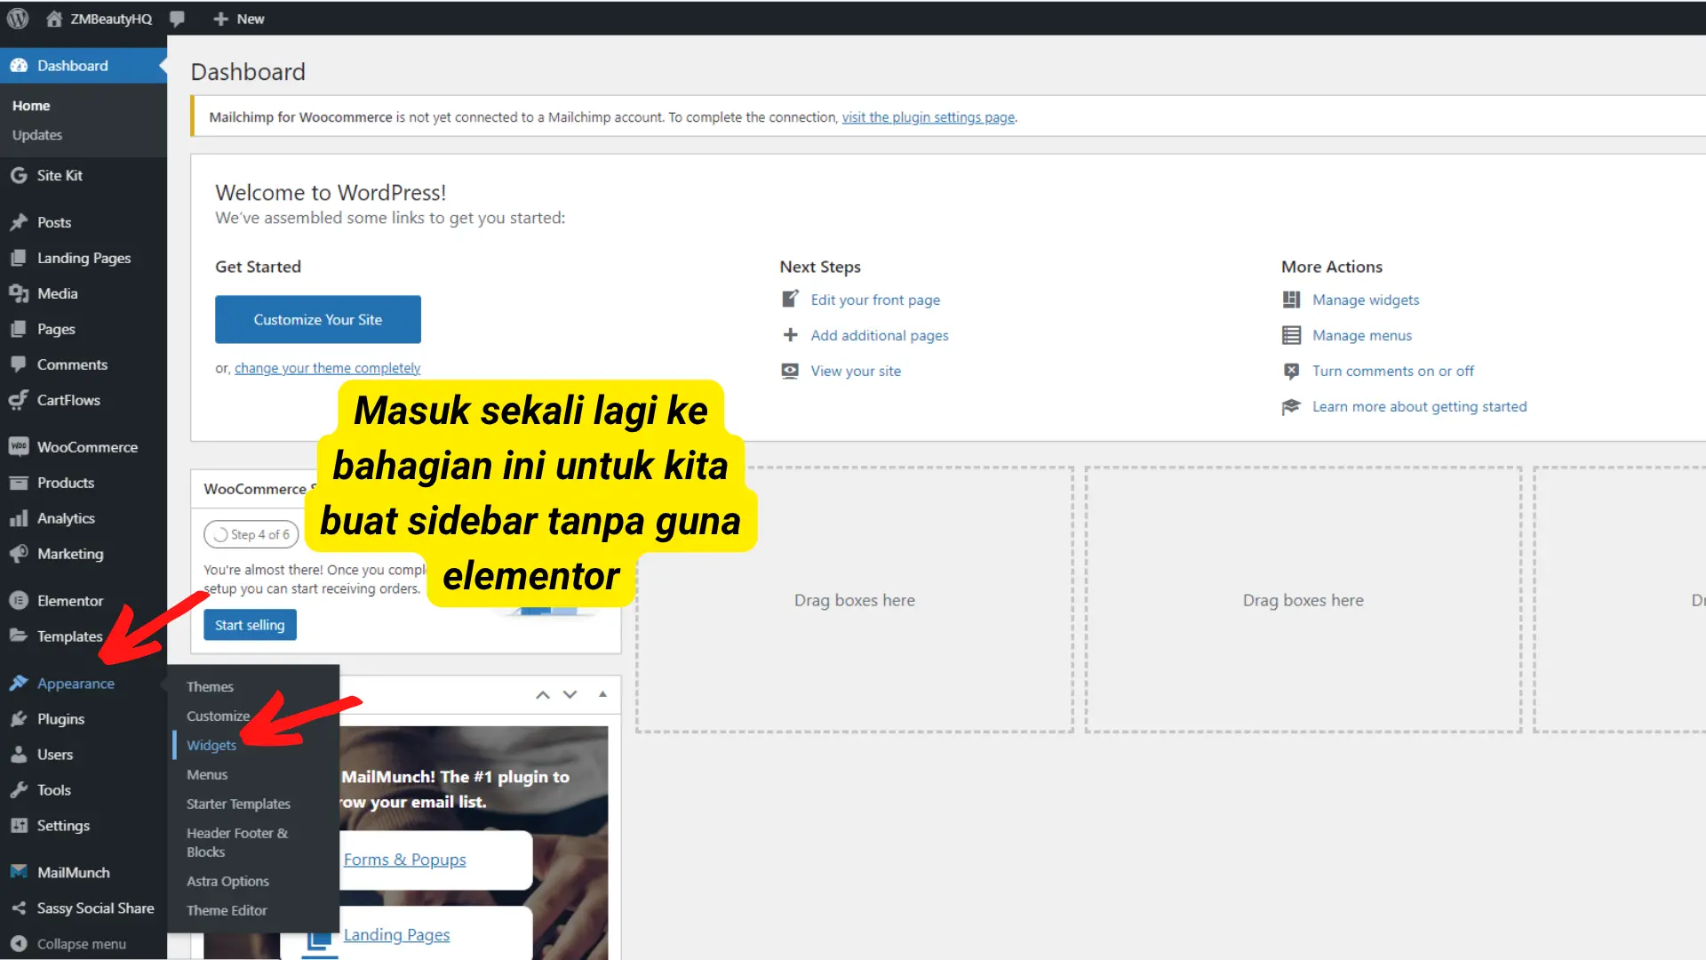Click the Plugins sidebar icon
Screen dimensions: 1706x960
click(x=19, y=719)
